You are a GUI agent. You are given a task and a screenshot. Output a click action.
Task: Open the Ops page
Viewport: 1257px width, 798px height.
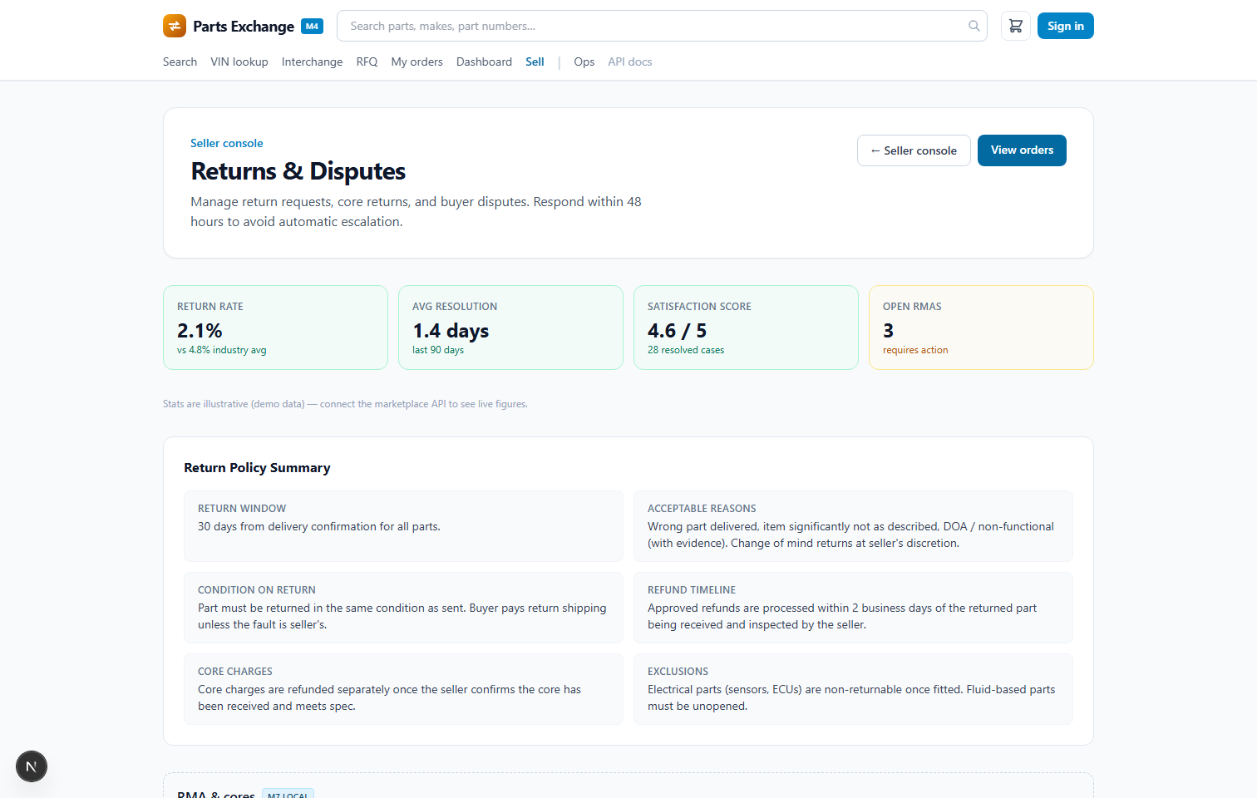584,62
